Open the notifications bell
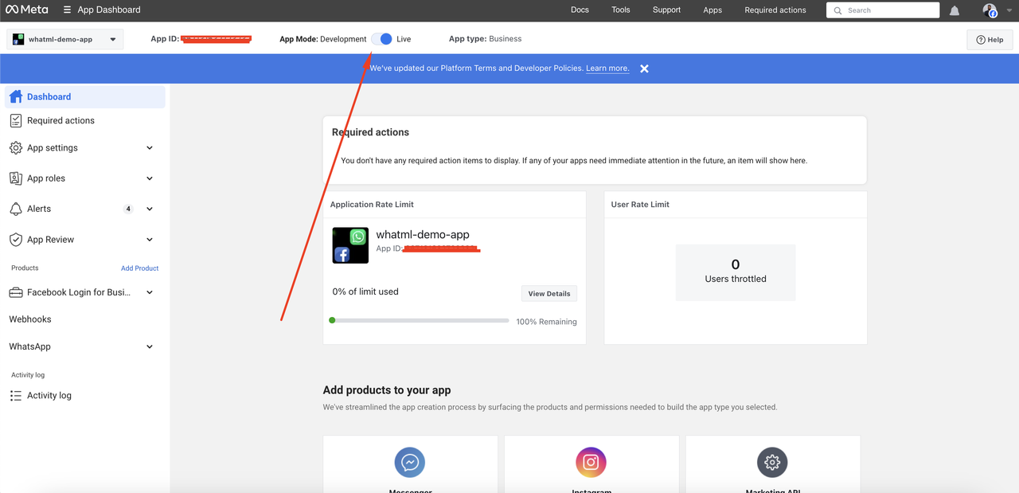 click(x=955, y=10)
